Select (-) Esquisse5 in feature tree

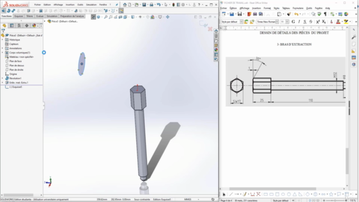click(16, 87)
